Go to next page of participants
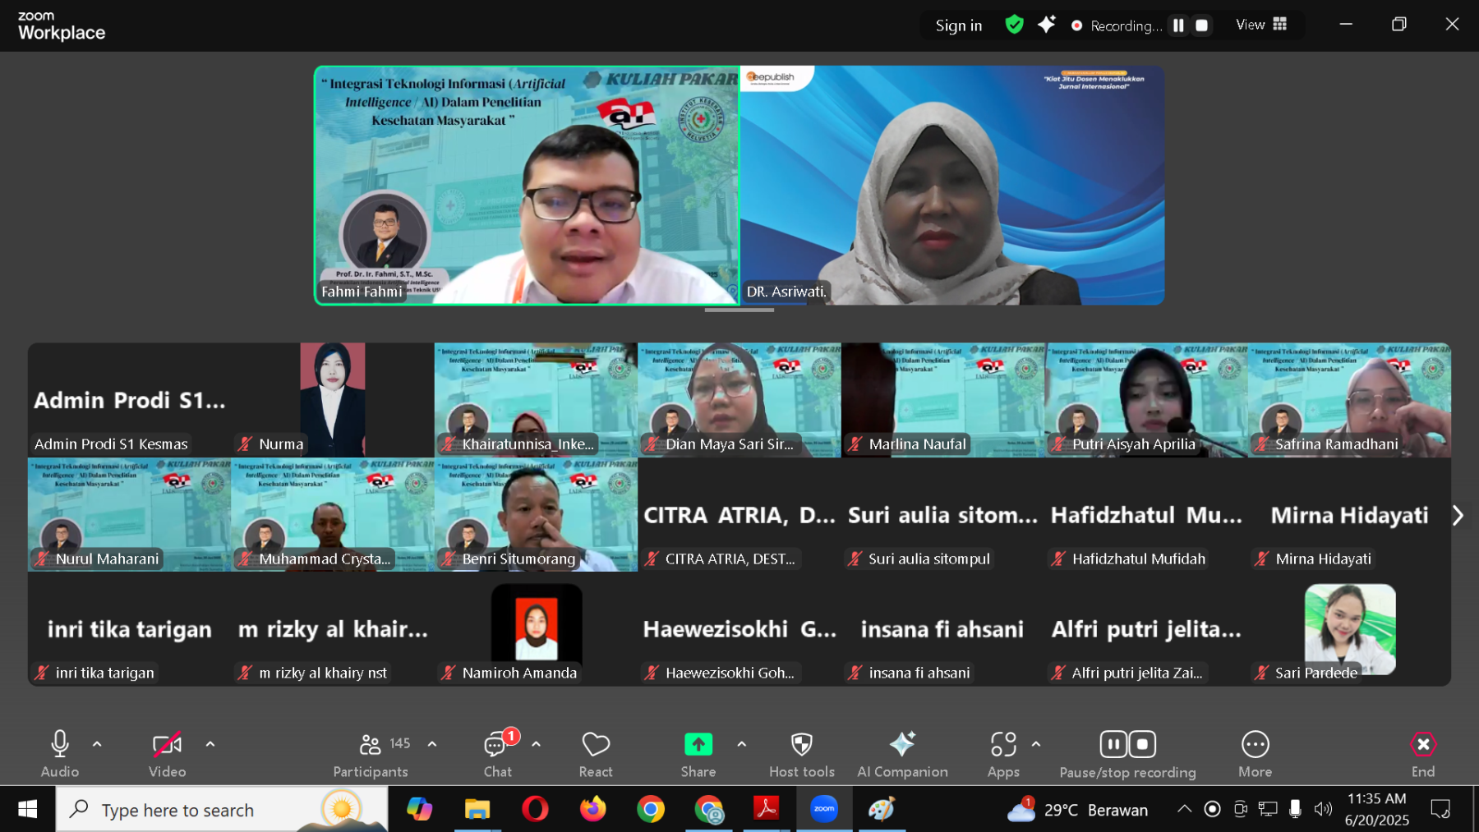Image resolution: width=1479 pixels, height=832 pixels. click(1457, 515)
